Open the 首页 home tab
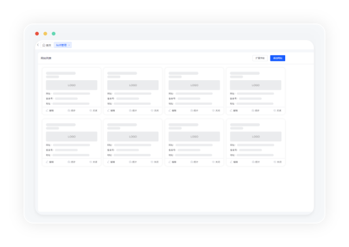This screenshot has width=349, height=247. [47, 45]
